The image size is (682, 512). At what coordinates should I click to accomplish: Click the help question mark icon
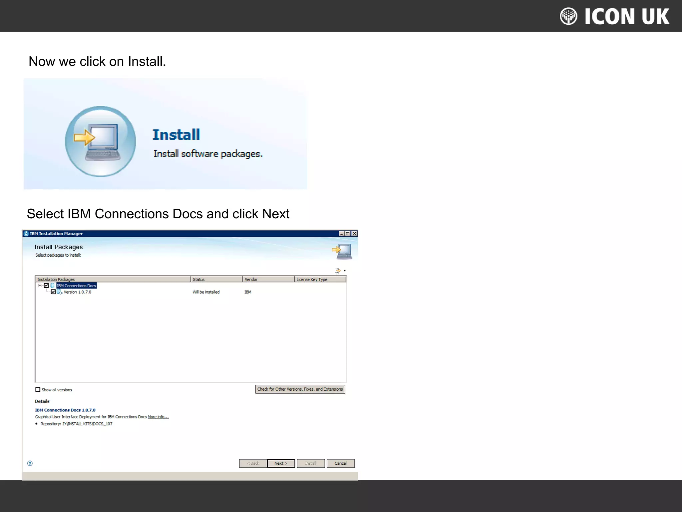tap(30, 463)
